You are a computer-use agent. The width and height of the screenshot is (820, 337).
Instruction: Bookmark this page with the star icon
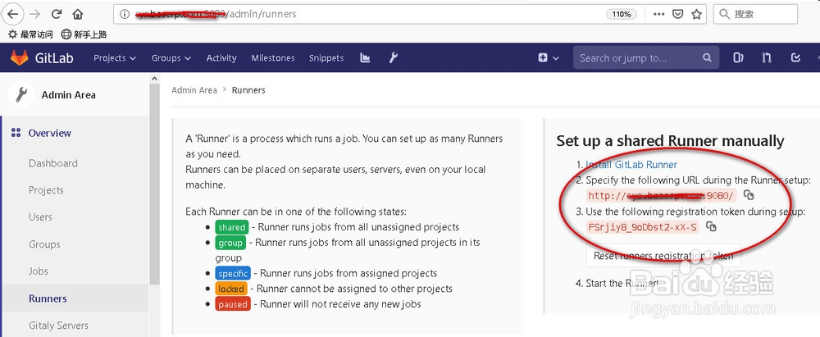click(x=696, y=14)
